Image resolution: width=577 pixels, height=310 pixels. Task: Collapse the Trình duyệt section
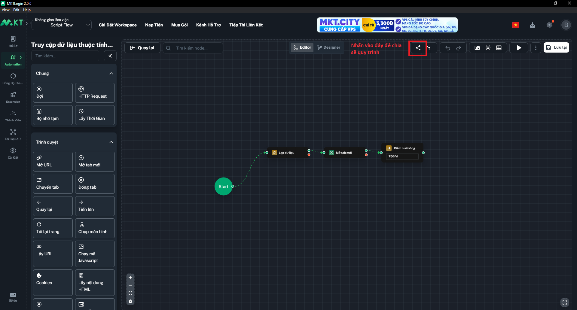tap(111, 142)
